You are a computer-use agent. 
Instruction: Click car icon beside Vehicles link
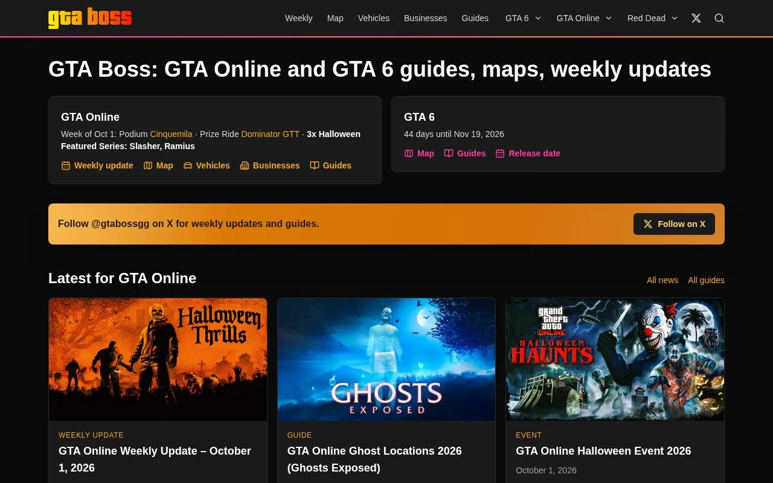click(188, 165)
